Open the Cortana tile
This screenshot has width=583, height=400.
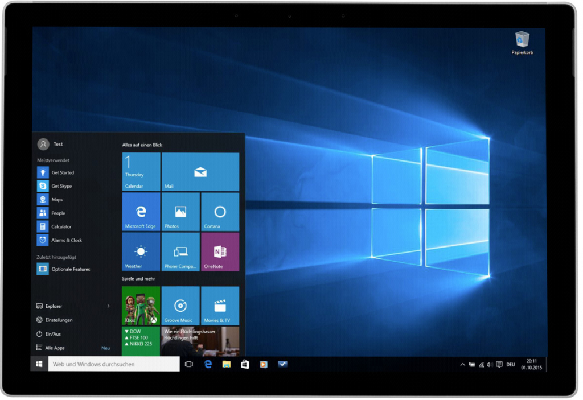tap(220, 212)
